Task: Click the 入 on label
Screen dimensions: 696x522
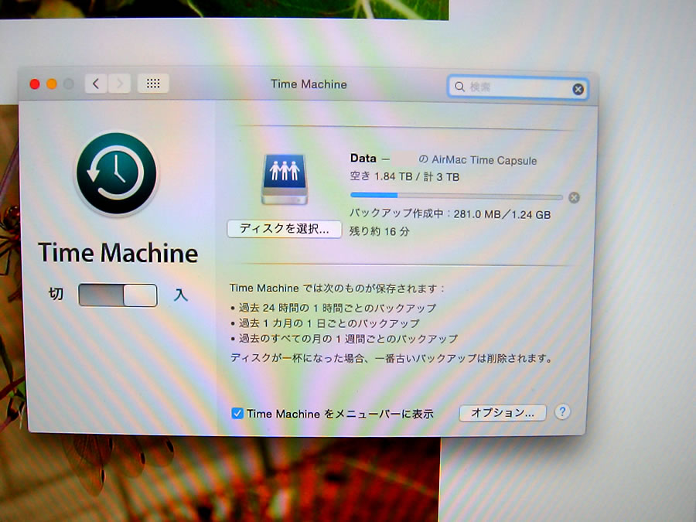Action: (x=181, y=295)
